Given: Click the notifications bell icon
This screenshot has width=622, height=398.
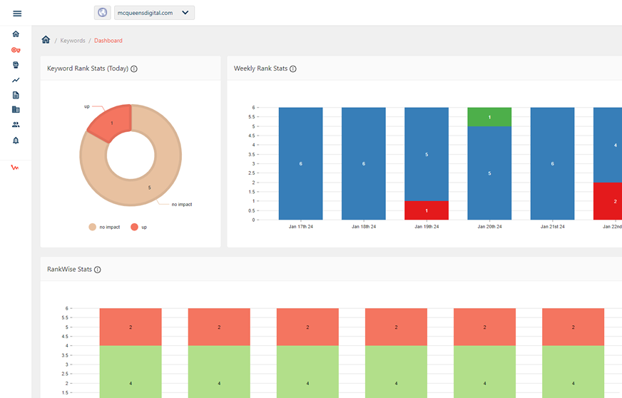Looking at the screenshot, I should tap(16, 141).
